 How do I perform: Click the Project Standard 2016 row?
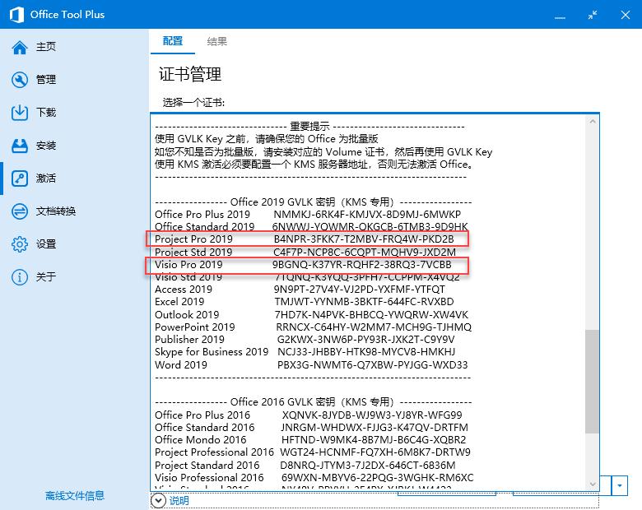pyautogui.click(x=305, y=465)
